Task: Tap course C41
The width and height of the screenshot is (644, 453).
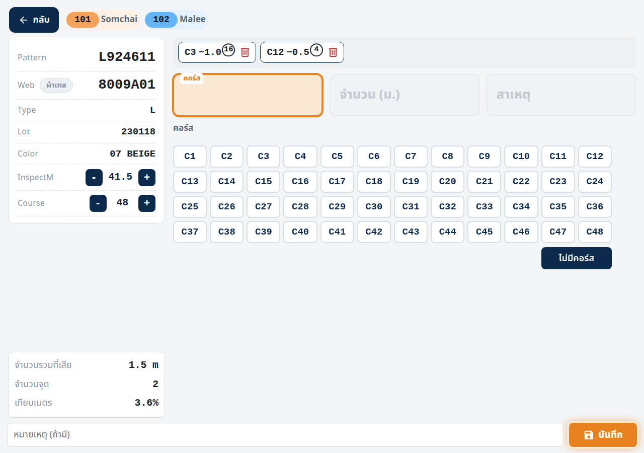Action: (x=337, y=232)
